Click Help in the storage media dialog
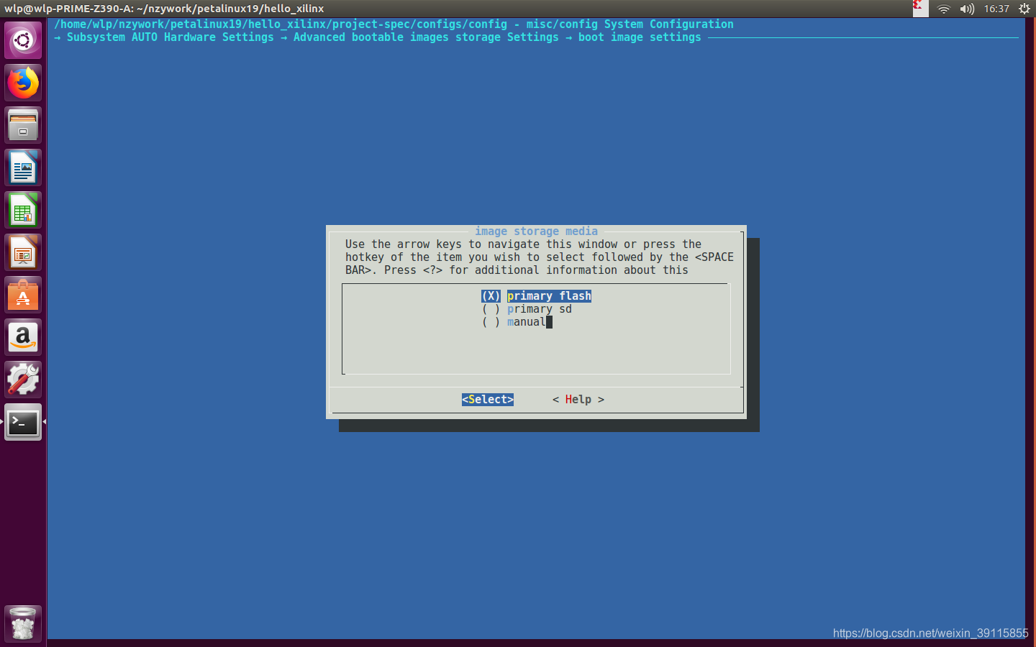 (578, 399)
